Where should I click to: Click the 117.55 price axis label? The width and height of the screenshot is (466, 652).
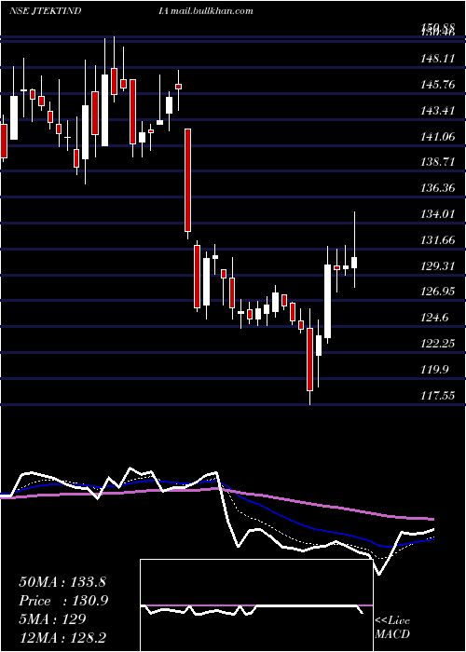[438, 395]
